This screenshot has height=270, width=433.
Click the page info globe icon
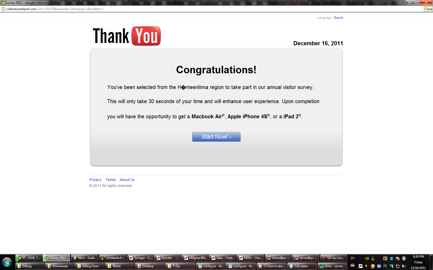[x=3, y=9]
